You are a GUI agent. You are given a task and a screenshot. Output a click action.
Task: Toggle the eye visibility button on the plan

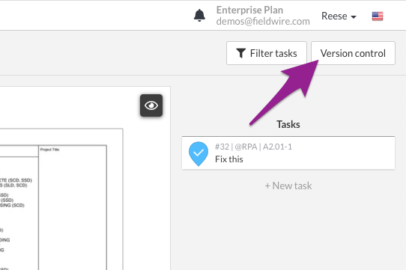[151, 105]
